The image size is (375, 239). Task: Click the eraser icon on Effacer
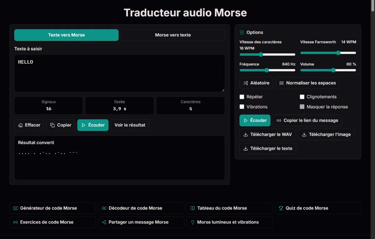pyautogui.click(x=21, y=125)
